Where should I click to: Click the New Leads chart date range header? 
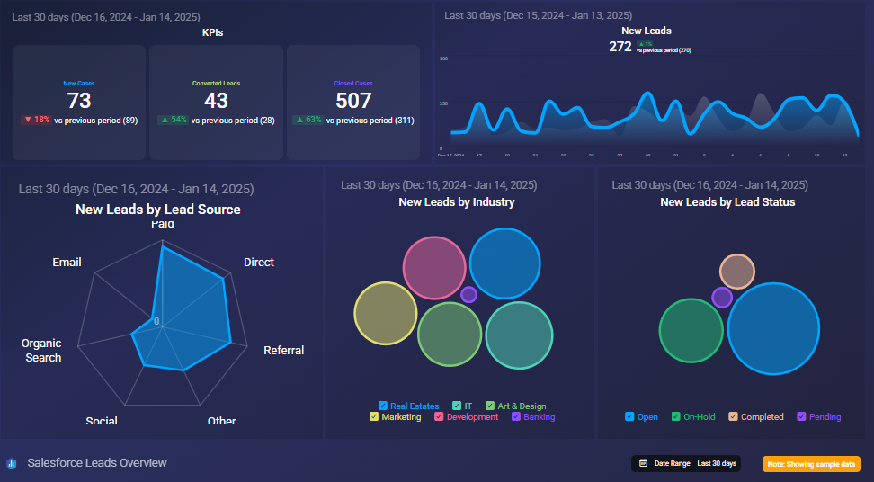[538, 15]
